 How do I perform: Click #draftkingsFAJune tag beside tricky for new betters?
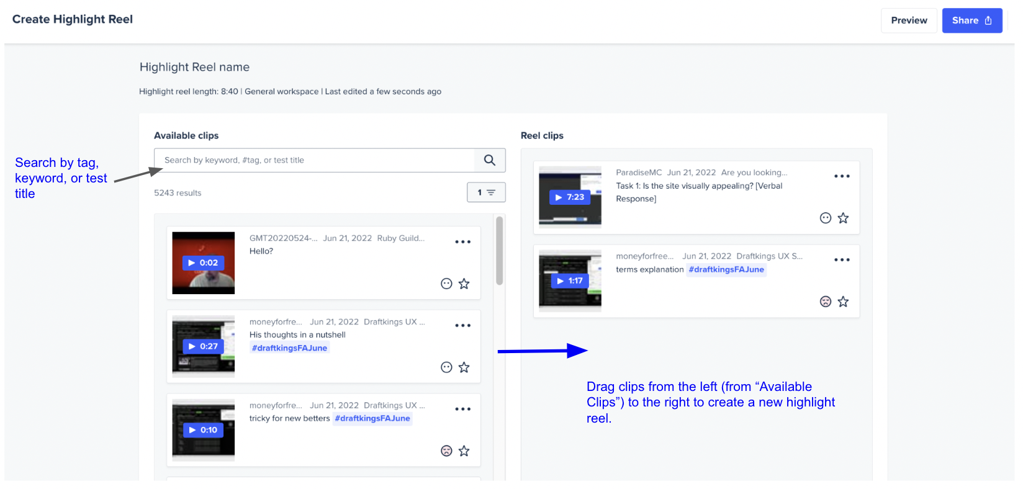[x=372, y=418]
